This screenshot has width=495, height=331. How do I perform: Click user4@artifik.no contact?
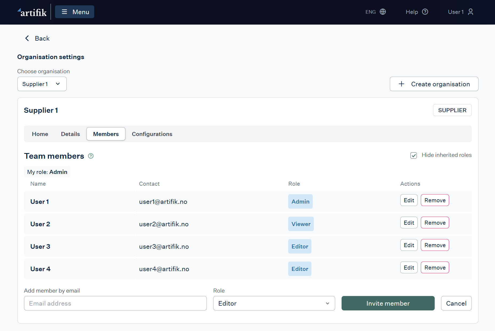pos(164,269)
